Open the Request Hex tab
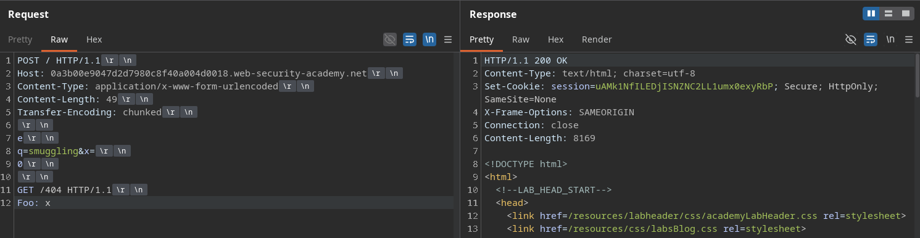The image size is (920, 238). (94, 39)
